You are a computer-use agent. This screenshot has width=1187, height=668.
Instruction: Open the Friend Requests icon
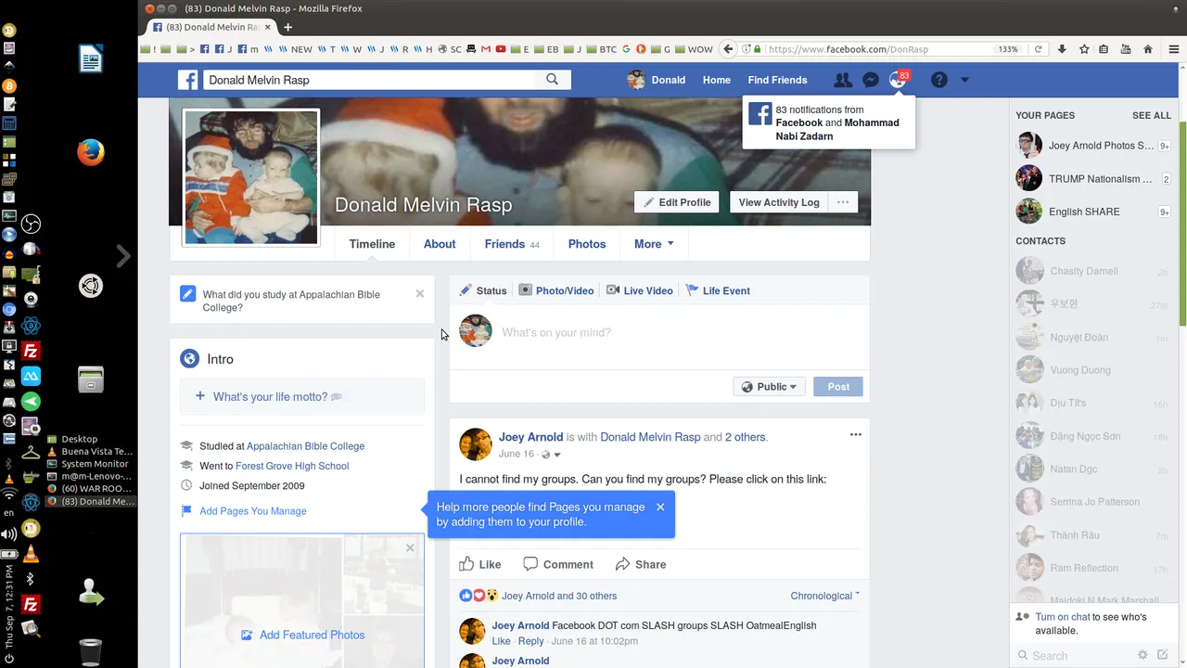tap(842, 80)
